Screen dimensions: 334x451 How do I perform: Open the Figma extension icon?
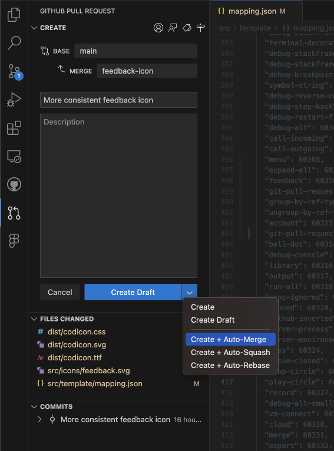[x=14, y=240]
